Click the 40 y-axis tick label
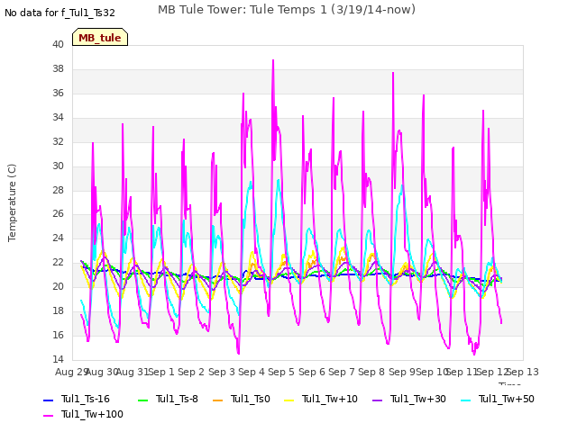The image size is (577, 432). coord(58,44)
